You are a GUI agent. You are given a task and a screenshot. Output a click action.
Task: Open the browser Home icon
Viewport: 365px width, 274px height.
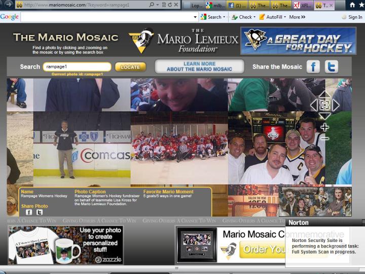[x=352, y=5]
